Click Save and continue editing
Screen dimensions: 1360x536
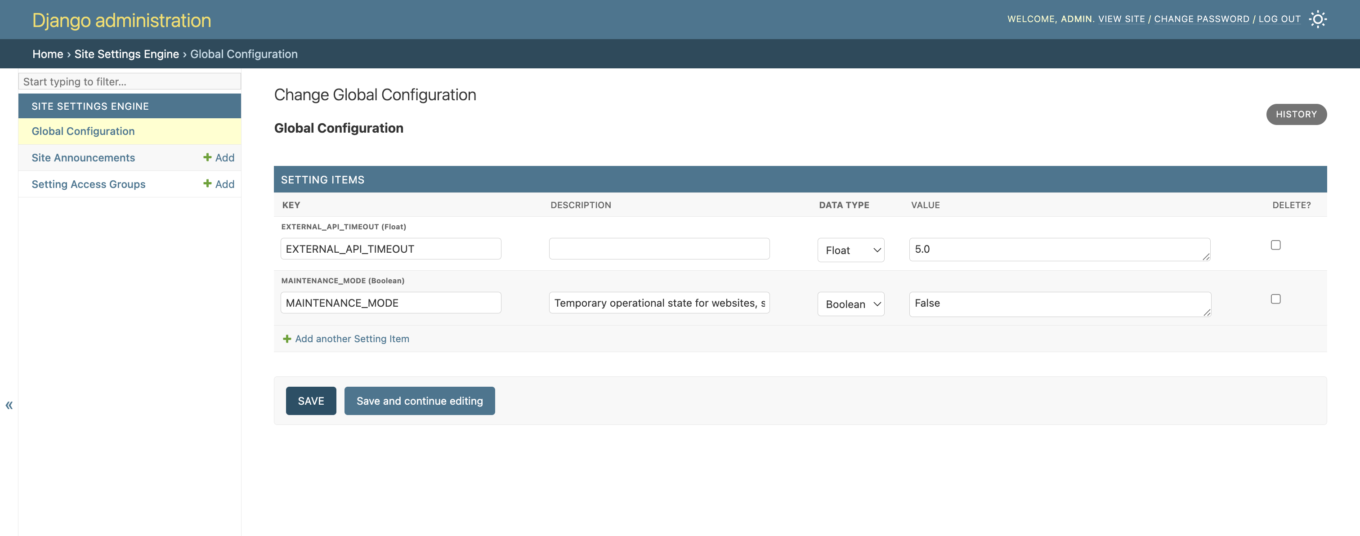click(420, 401)
